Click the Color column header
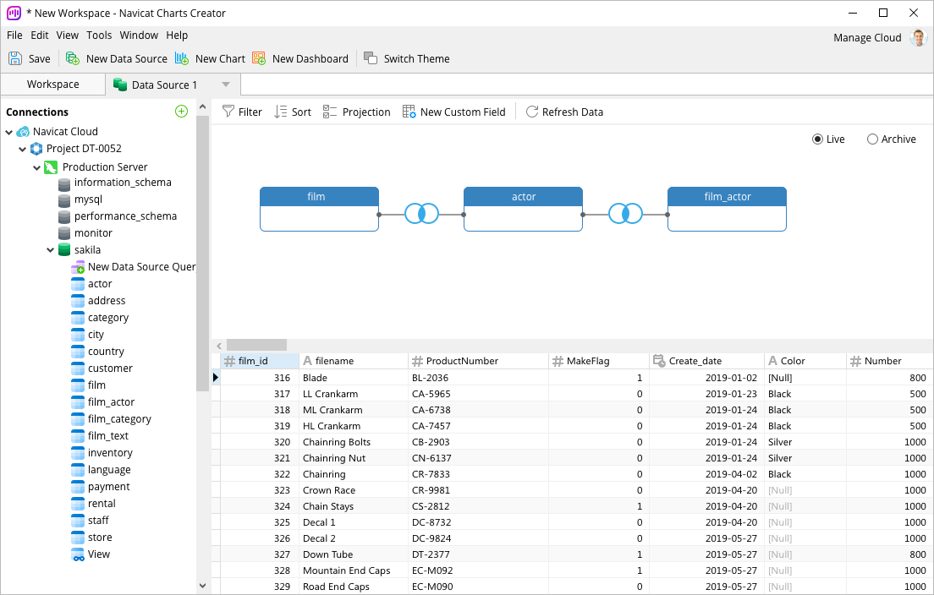Viewport: 934px width, 595px height. click(x=805, y=361)
